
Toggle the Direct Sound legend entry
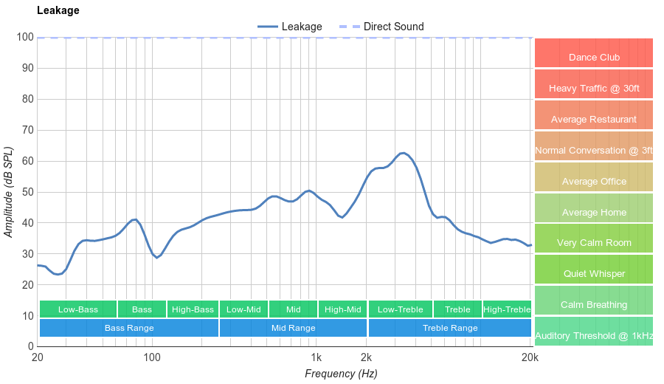[381, 27]
